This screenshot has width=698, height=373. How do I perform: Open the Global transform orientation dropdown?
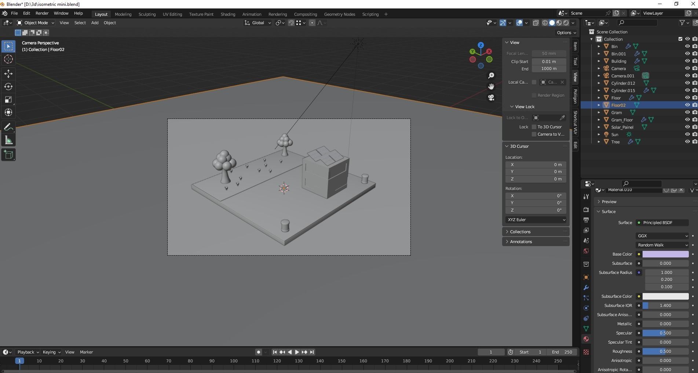[258, 23]
